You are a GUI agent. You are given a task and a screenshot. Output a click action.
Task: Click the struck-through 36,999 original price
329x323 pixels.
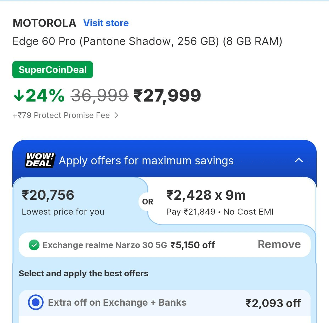click(100, 96)
